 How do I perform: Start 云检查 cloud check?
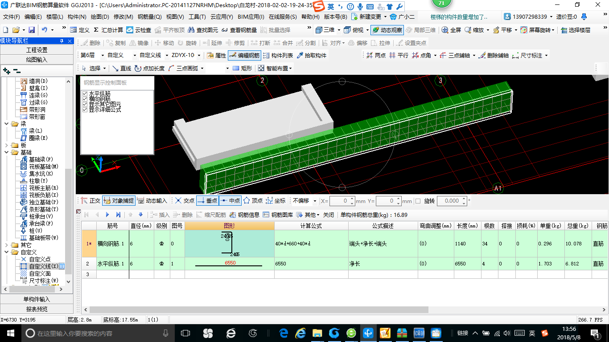tap(139, 30)
